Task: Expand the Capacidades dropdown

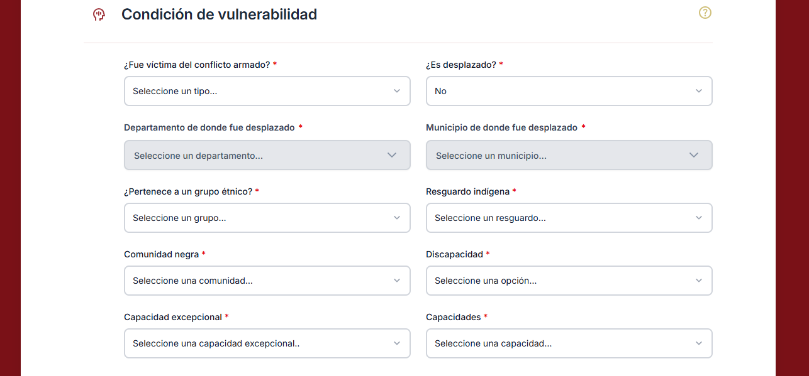Action: tap(569, 343)
